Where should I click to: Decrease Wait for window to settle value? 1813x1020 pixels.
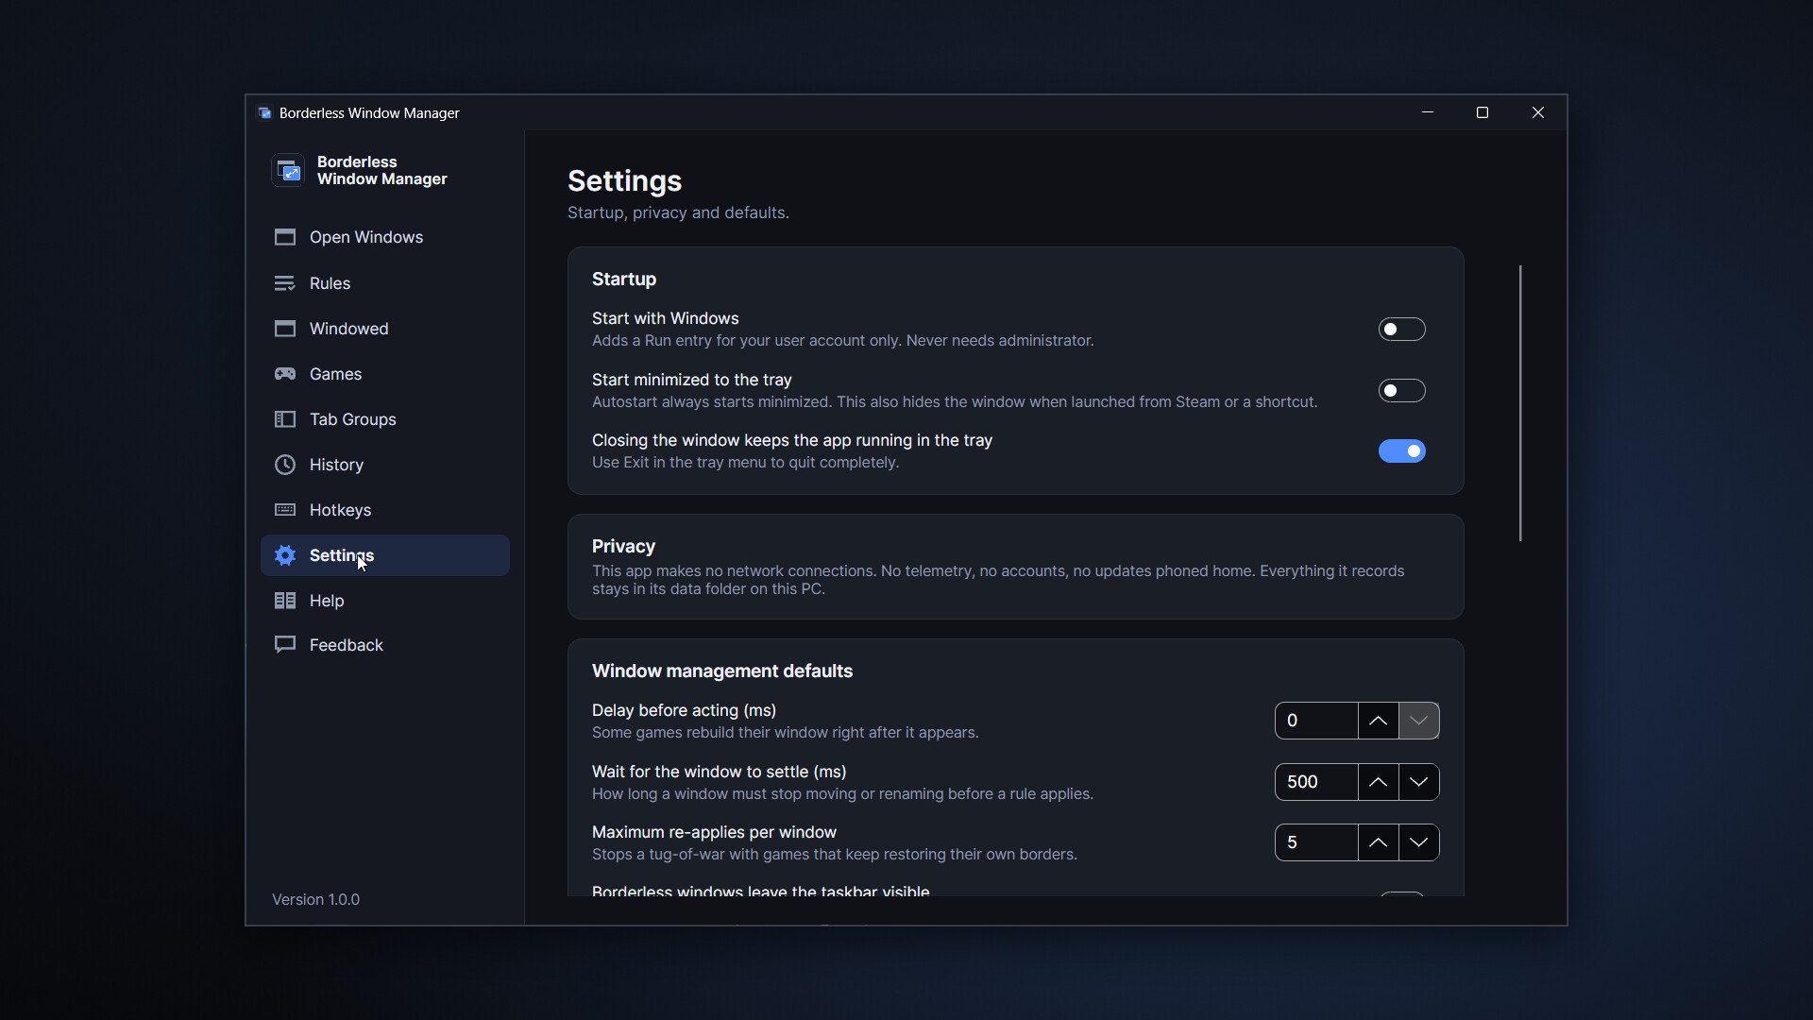tap(1418, 782)
